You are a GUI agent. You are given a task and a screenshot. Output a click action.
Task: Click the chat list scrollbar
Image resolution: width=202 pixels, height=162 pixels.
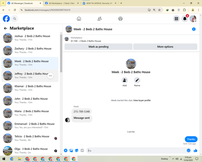[61, 53]
